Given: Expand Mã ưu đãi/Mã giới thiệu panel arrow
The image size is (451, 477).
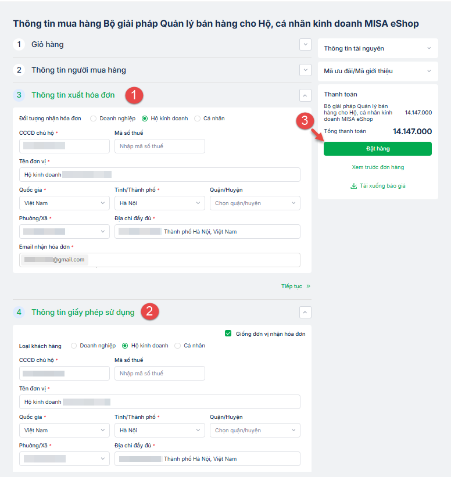Looking at the screenshot, I should [429, 71].
